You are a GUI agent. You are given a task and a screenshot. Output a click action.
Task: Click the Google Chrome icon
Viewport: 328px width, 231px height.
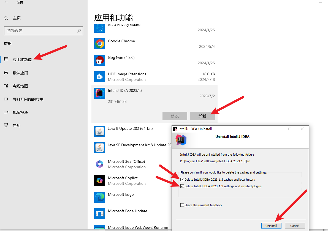[x=100, y=44]
